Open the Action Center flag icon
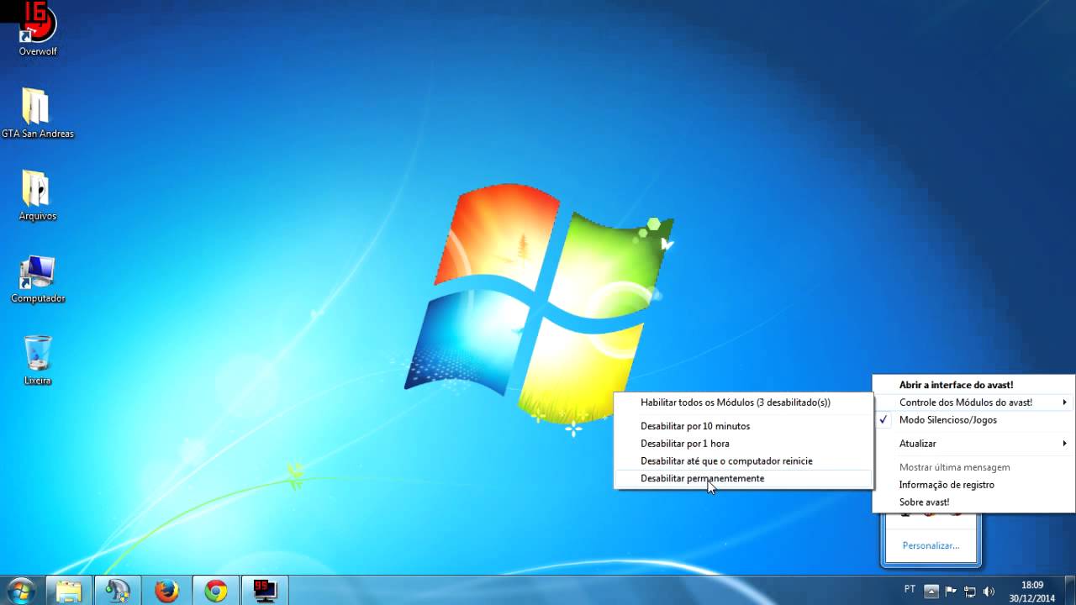Screen dimensions: 1076x605 point(951,591)
